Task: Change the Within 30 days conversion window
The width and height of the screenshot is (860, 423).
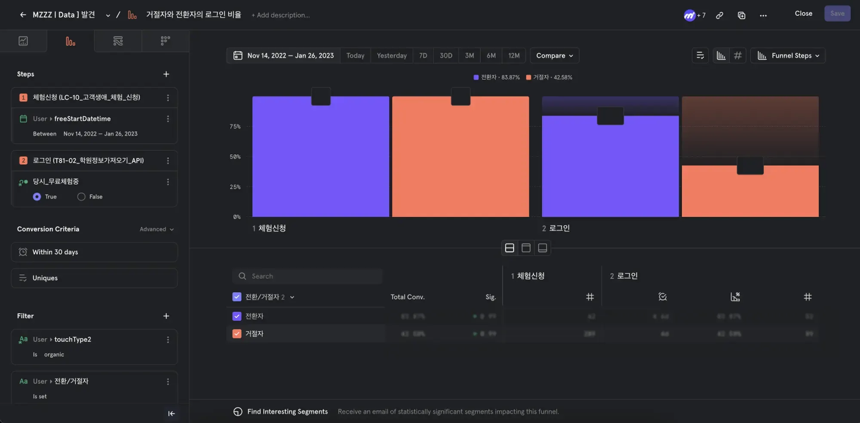Action: coord(94,252)
